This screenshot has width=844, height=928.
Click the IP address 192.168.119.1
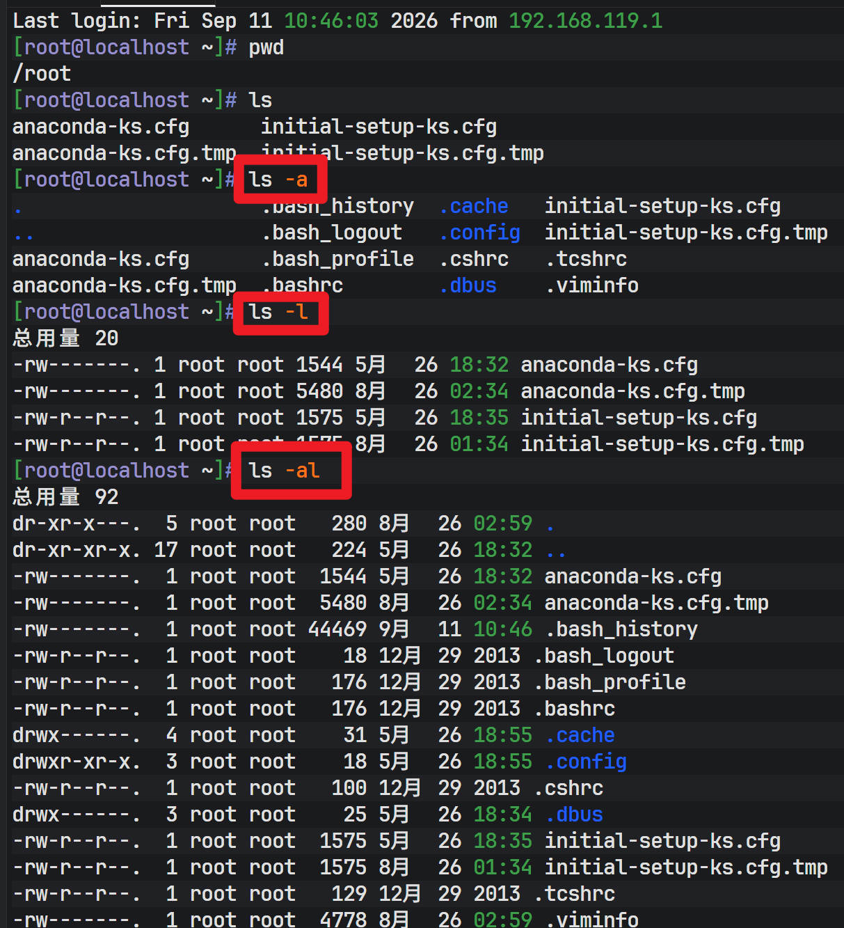585,21
